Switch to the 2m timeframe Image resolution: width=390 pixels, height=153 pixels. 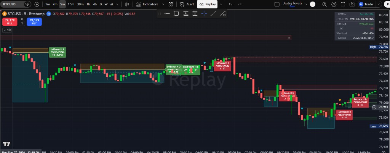click(x=55, y=4)
